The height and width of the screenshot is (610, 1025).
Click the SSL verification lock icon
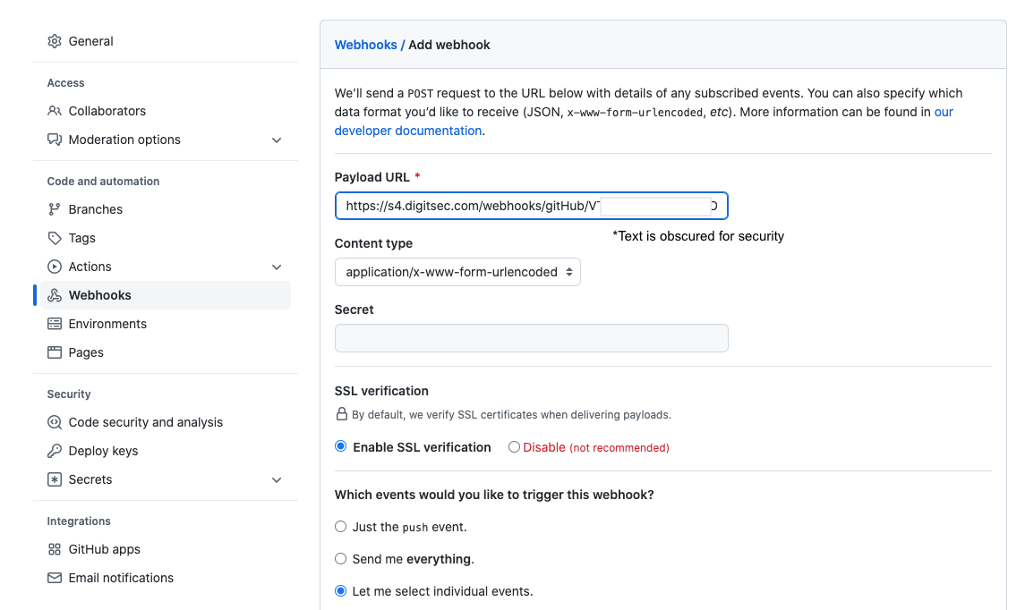tap(341, 414)
